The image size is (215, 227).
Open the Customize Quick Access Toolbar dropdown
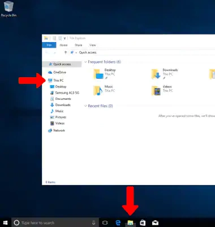pyautogui.click(x=64, y=38)
